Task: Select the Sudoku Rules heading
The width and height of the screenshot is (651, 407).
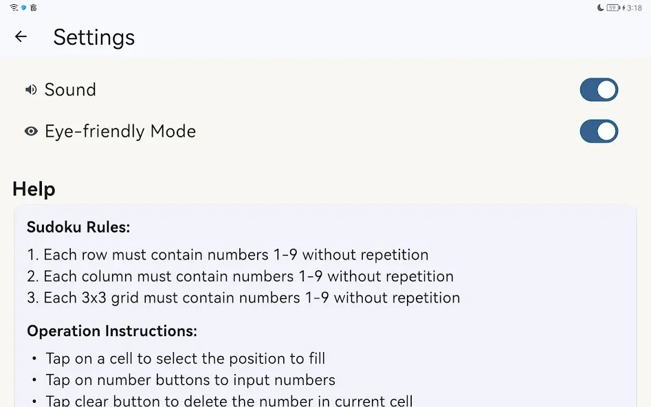Action: [x=78, y=227]
